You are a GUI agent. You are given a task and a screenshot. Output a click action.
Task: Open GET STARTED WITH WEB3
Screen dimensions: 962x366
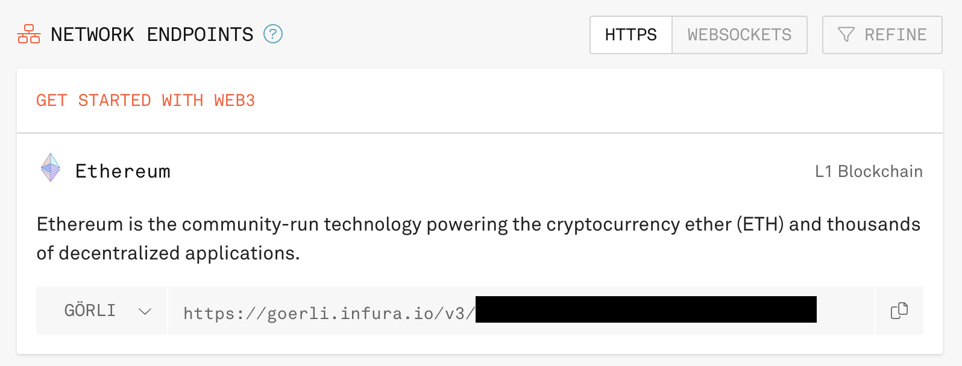[x=145, y=100]
